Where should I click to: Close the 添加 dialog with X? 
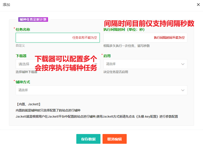point(198,5)
